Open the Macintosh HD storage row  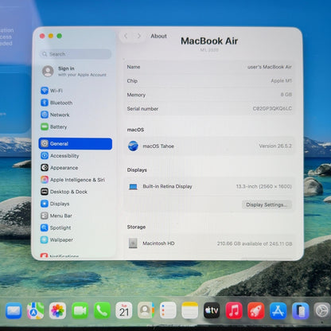point(209,243)
